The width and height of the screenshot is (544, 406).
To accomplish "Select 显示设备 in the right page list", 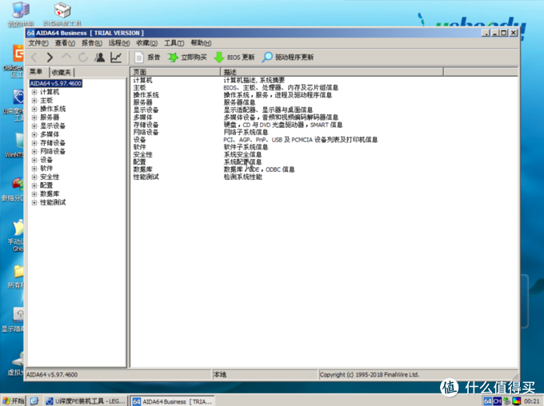I will tap(146, 109).
